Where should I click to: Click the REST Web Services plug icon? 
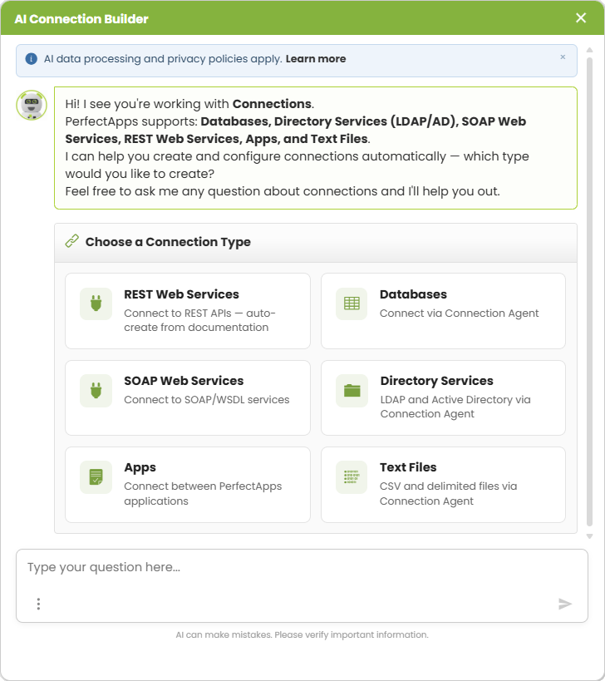coord(96,303)
